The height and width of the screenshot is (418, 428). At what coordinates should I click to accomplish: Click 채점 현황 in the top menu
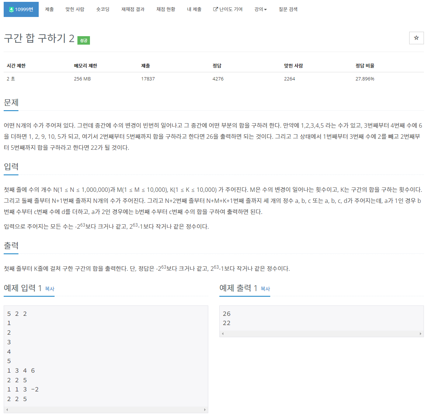point(166,9)
